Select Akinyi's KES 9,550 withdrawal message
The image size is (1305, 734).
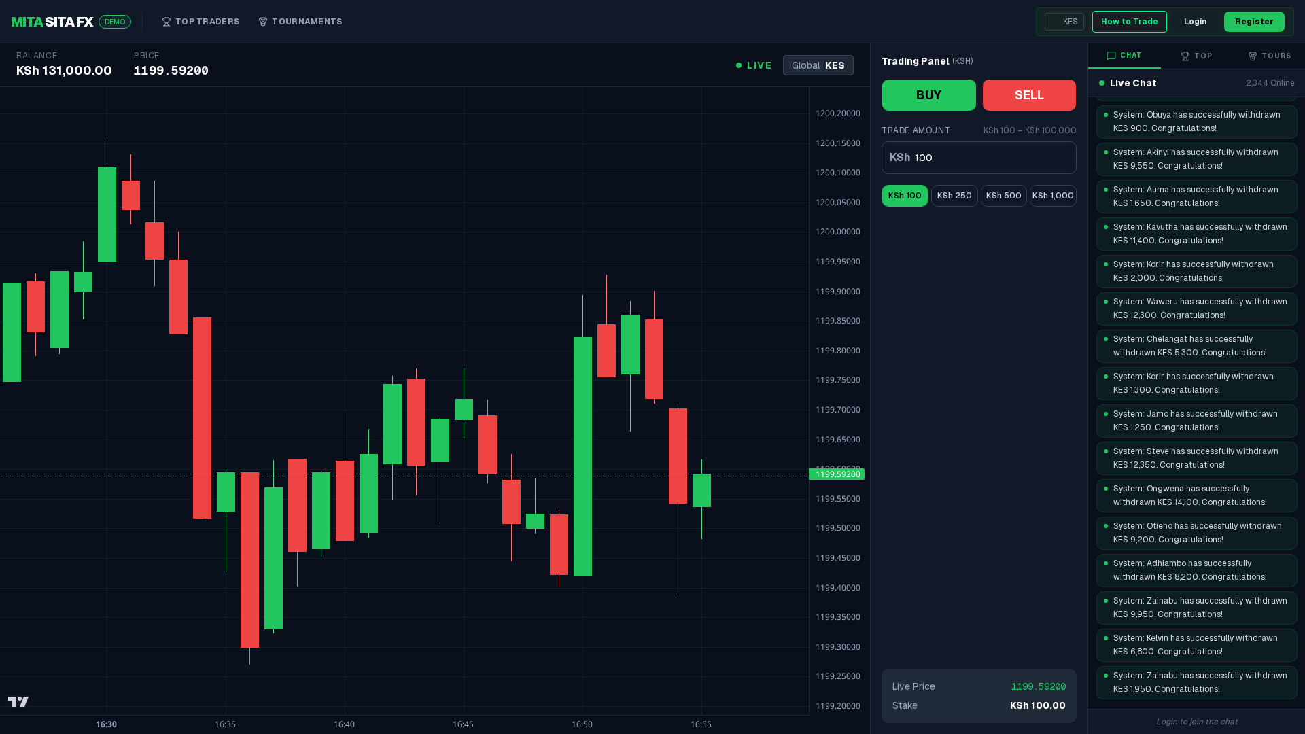click(1197, 159)
